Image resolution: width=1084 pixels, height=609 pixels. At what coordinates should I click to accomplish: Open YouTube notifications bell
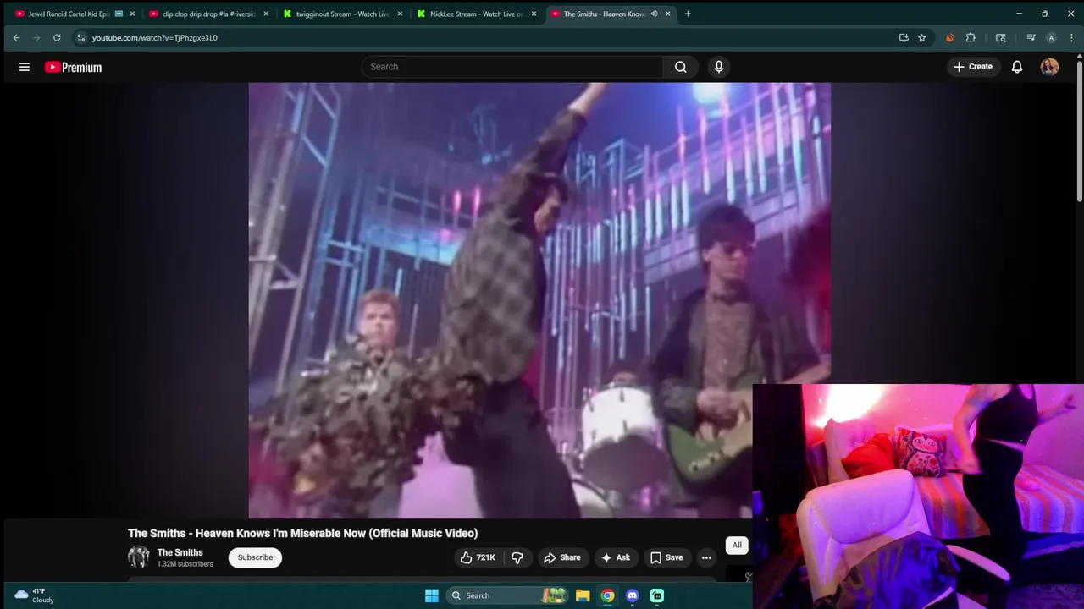(x=1017, y=67)
